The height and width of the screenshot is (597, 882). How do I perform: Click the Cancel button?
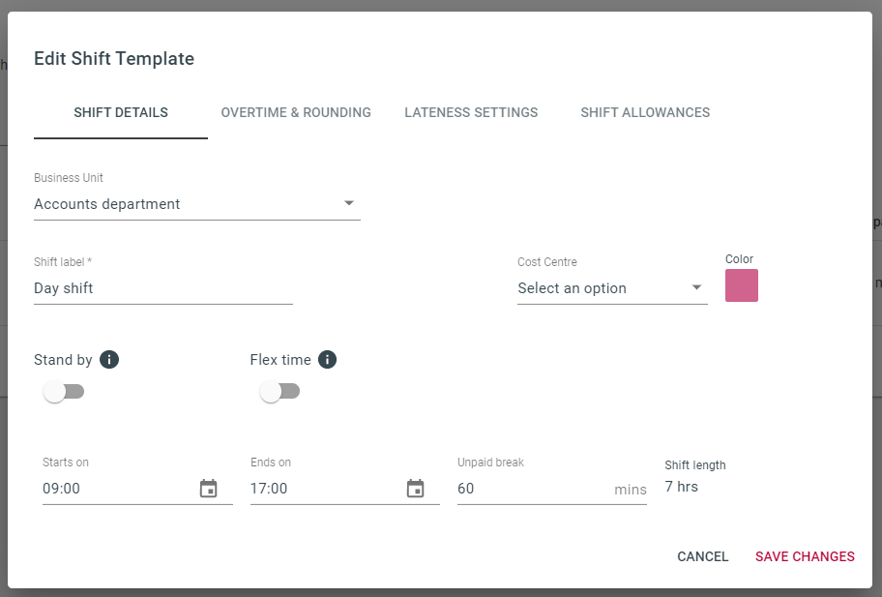(x=702, y=556)
